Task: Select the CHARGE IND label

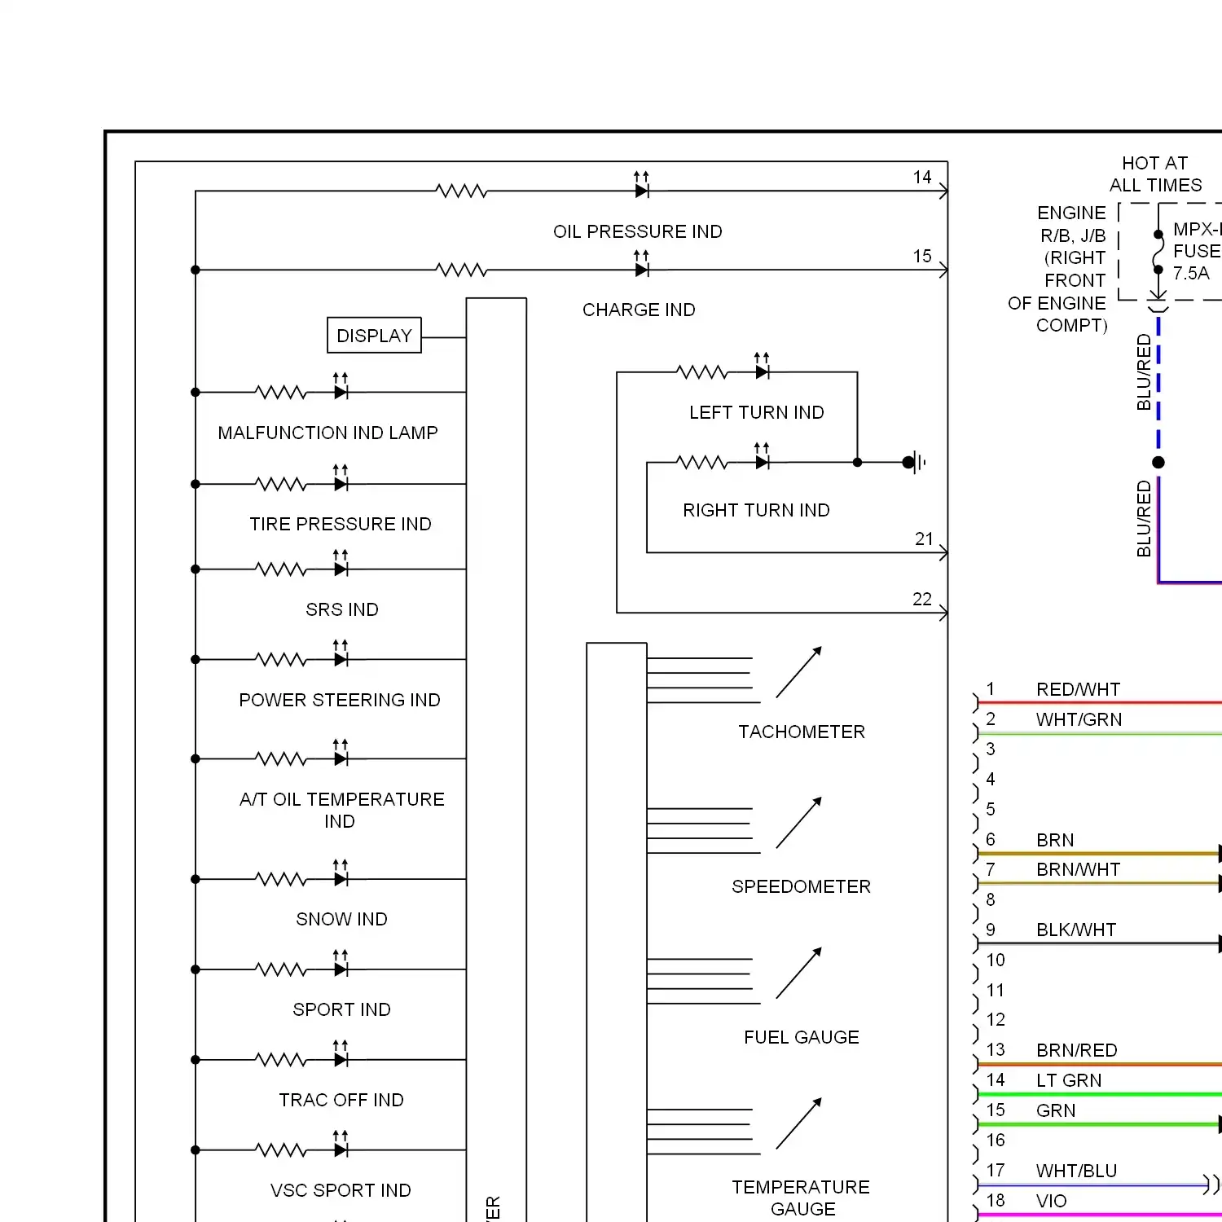Action: 639,310
